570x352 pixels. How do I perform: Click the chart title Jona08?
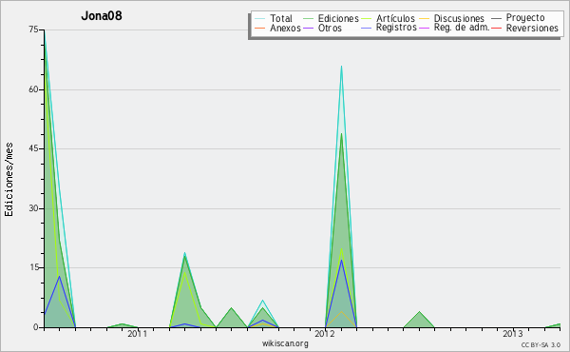[102, 15]
